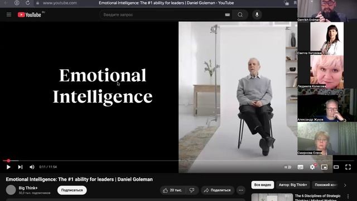Click the 6 Disciplines video thumbnail
Screen dimensions: 357x201
[x=272, y=197]
